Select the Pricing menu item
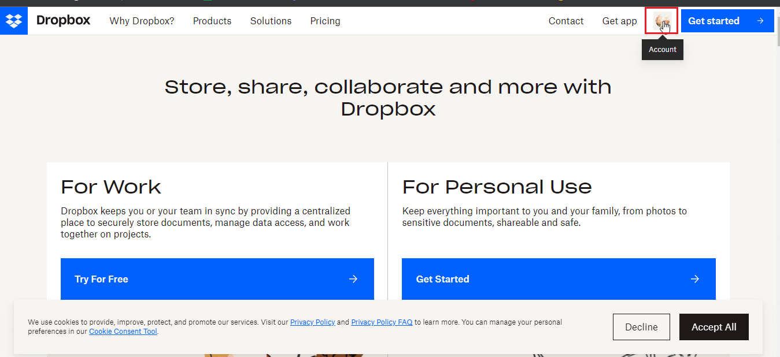The width and height of the screenshot is (780, 357). click(325, 21)
